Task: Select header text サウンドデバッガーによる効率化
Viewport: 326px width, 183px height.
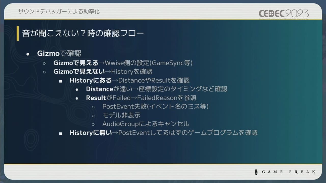Action: 59,11
